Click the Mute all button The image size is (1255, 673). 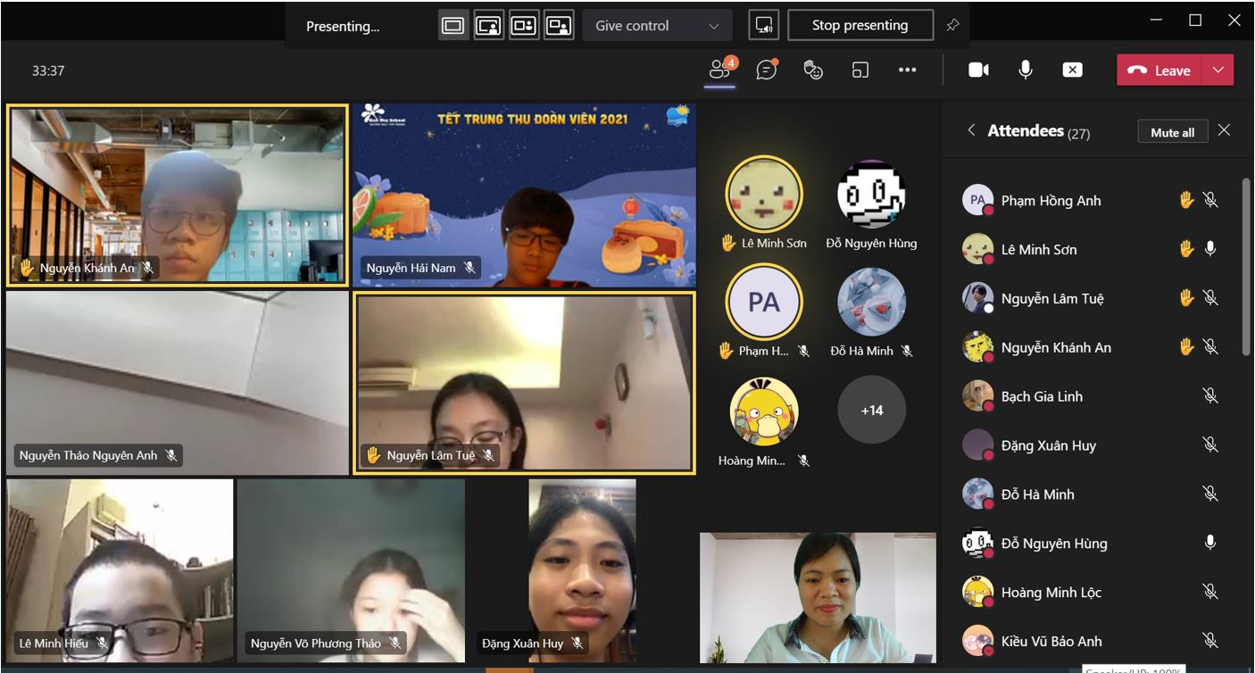[x=1172, y=132]
